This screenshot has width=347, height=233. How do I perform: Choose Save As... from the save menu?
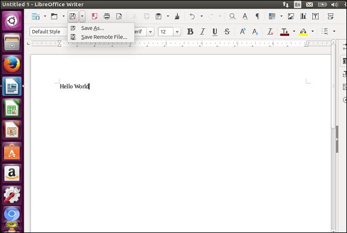tap(93, 28)
